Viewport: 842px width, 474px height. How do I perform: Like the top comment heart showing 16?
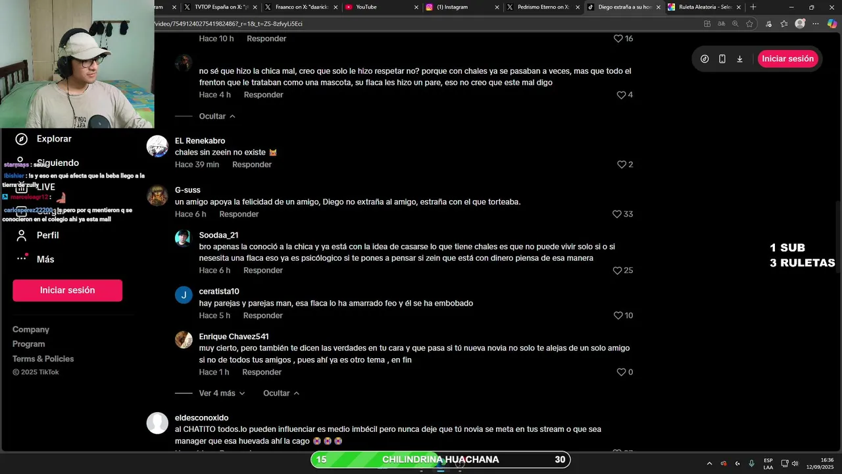pyautogui.click(x=618, y=39)
